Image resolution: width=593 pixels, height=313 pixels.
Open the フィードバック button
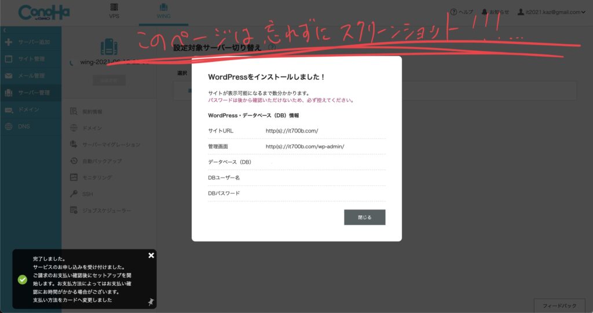click(x=559, y=305)
